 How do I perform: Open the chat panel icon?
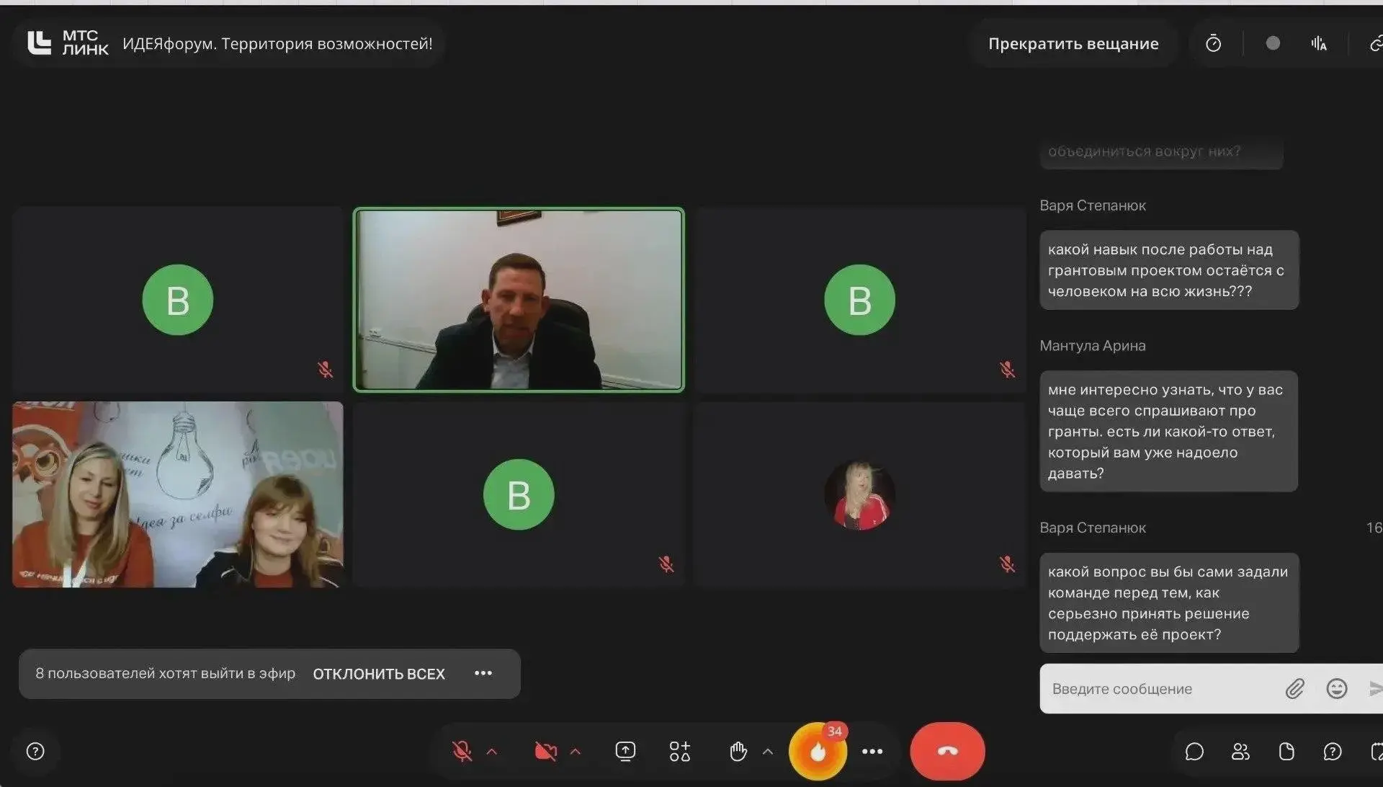point(1194,752)
